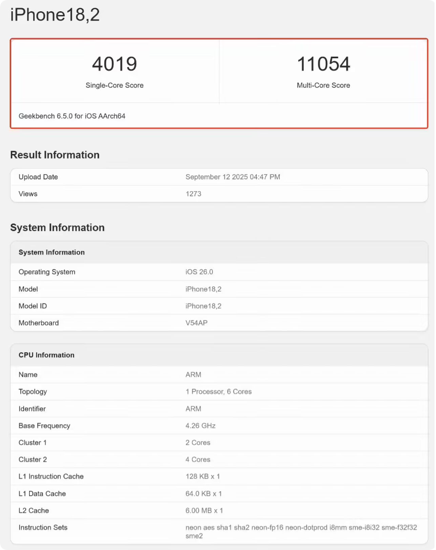Click the Result Information heading
The width and height of the screenshot is (436, 550).
[55, 155]
